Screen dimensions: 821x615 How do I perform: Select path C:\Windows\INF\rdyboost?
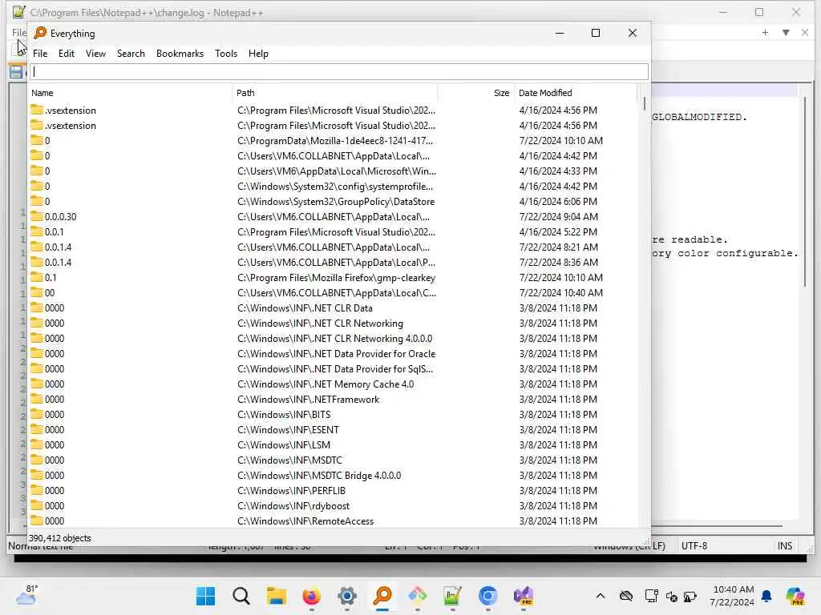[293, 506]
